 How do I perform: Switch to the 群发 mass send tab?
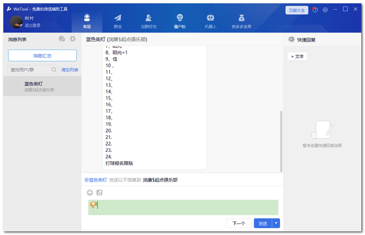point(118,21)
